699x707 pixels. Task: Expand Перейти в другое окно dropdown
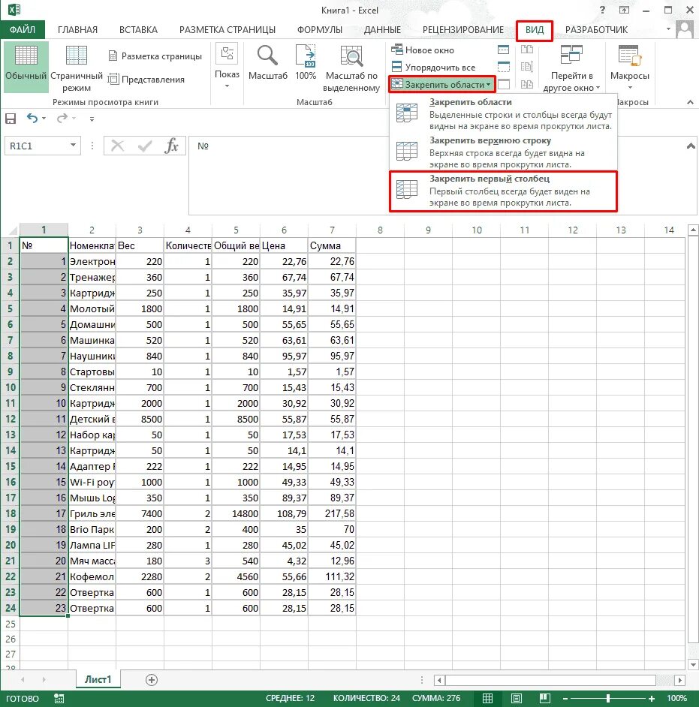571,68
